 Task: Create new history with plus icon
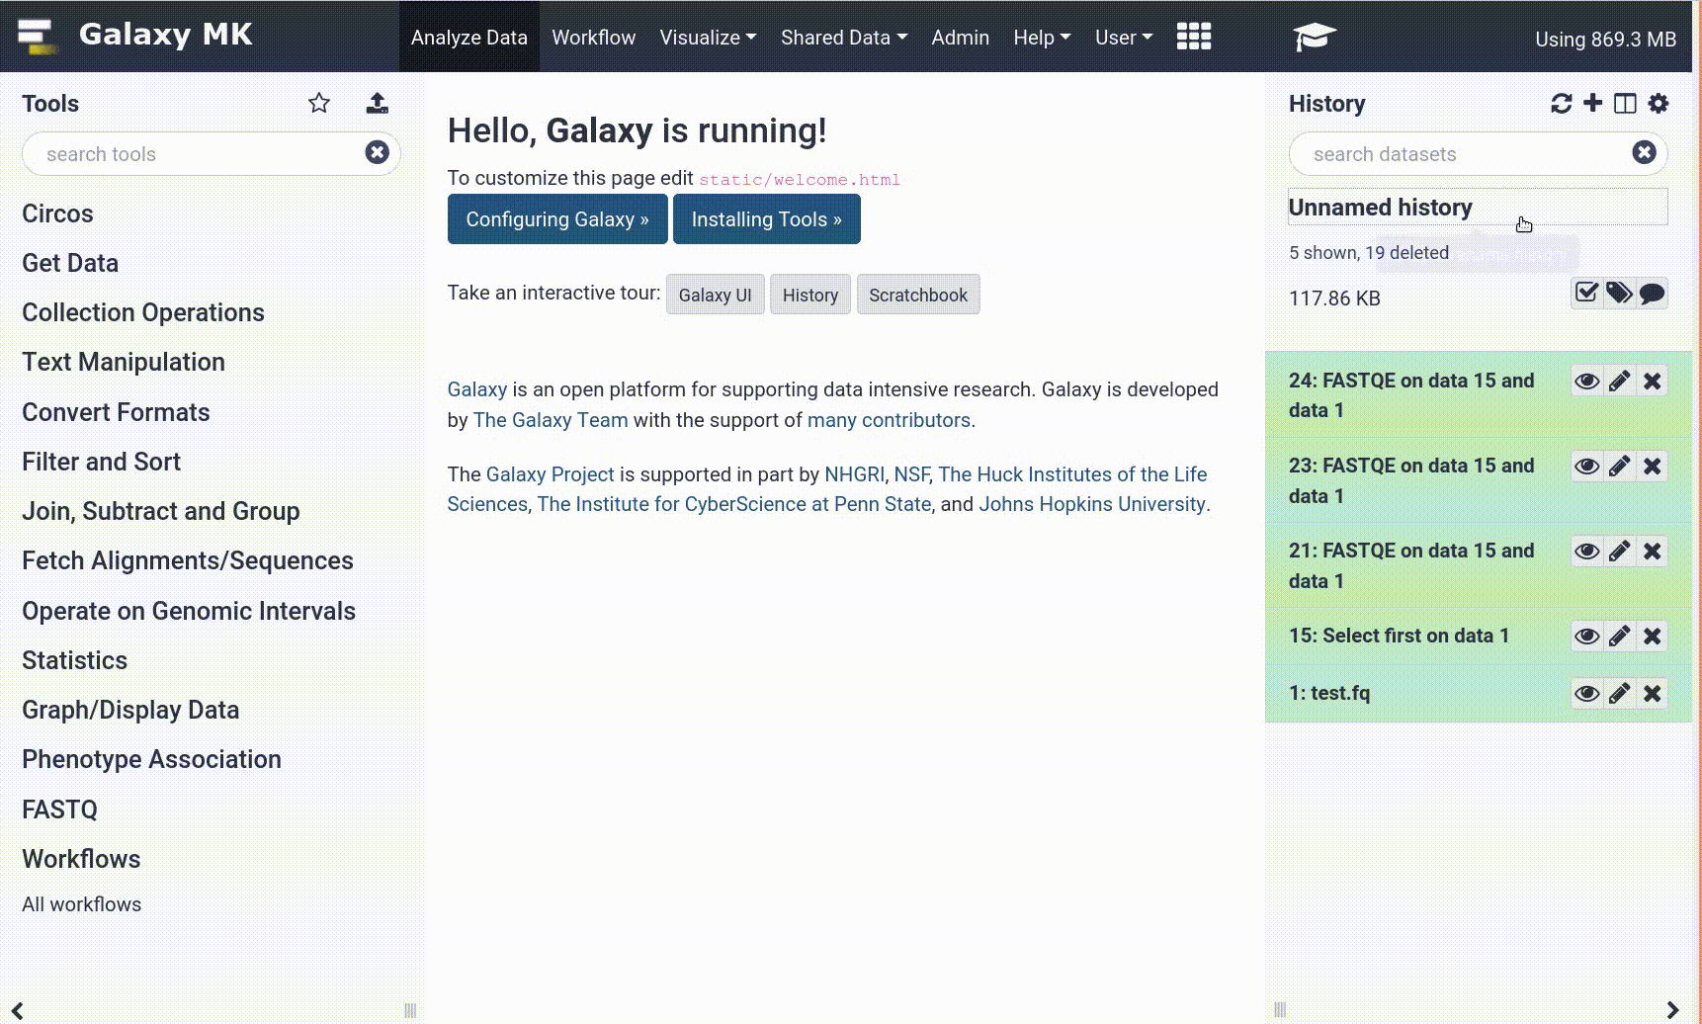click(1593, 103)
